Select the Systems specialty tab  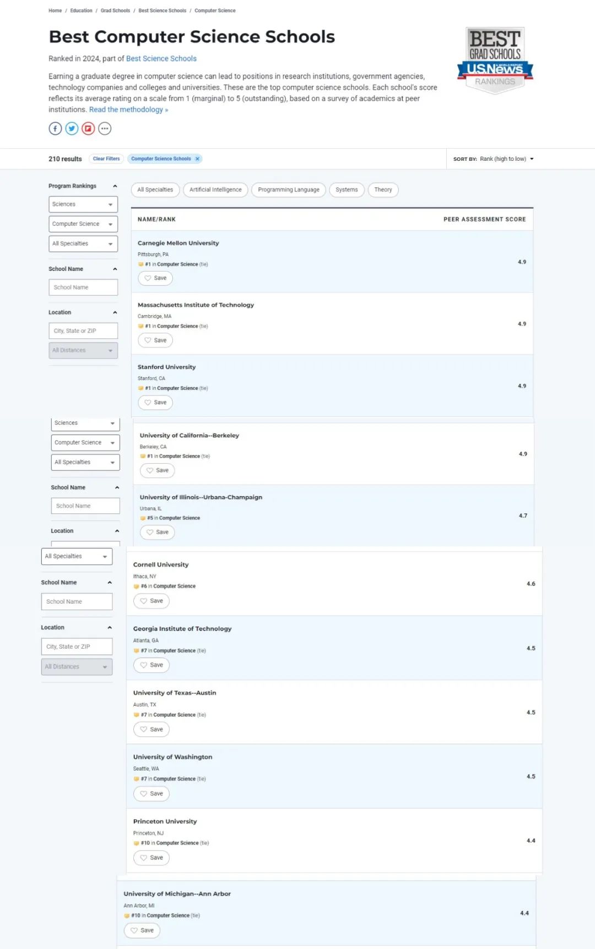347,190
